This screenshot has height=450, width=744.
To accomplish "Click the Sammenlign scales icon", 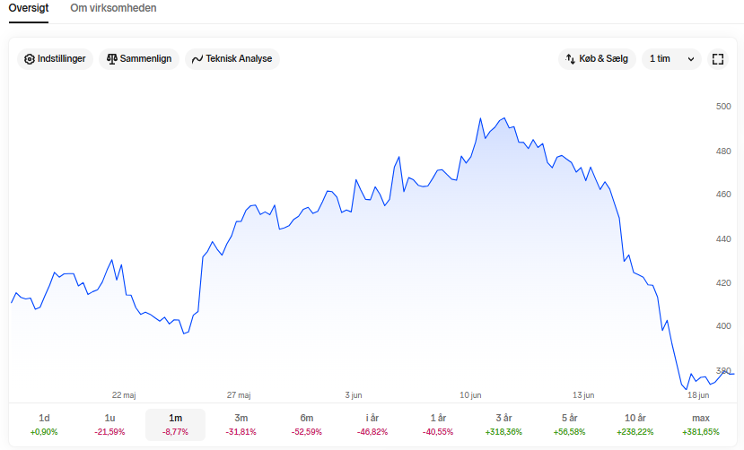I will coord(111,59).
